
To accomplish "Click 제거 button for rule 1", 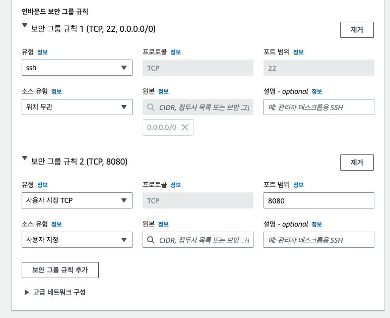I will coord(357,30).
